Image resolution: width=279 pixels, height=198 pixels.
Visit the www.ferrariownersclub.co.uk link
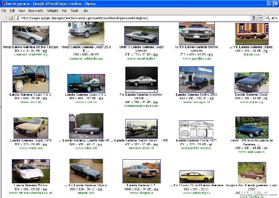point(31,193)
